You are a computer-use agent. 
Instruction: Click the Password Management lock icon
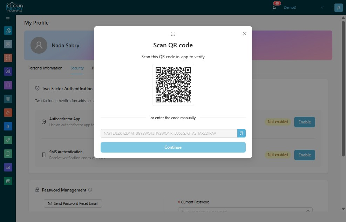[37, 190]
